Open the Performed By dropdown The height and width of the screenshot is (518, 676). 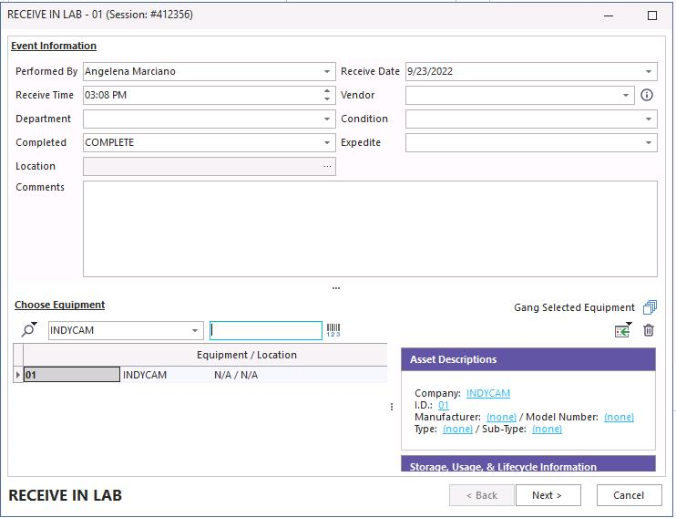click(x=327, y=71)
